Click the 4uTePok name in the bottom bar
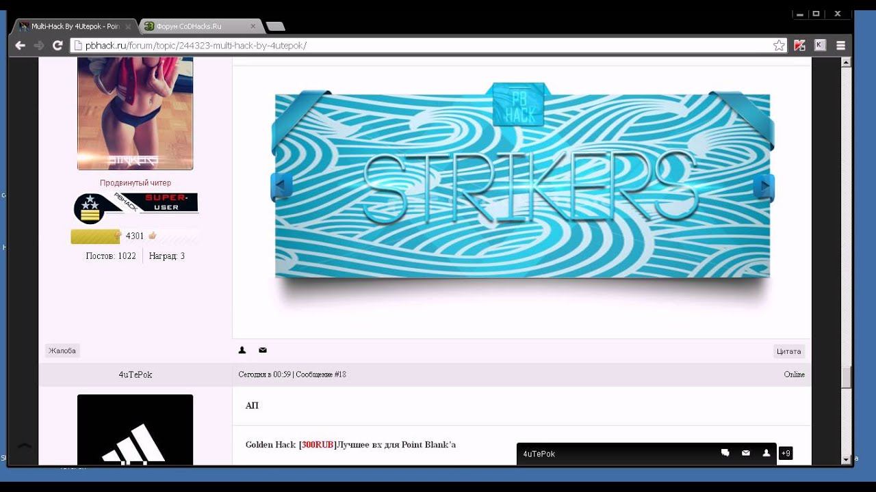Viewport: 876px width, 492px height. pyautogui.click(x=539, y=454)
